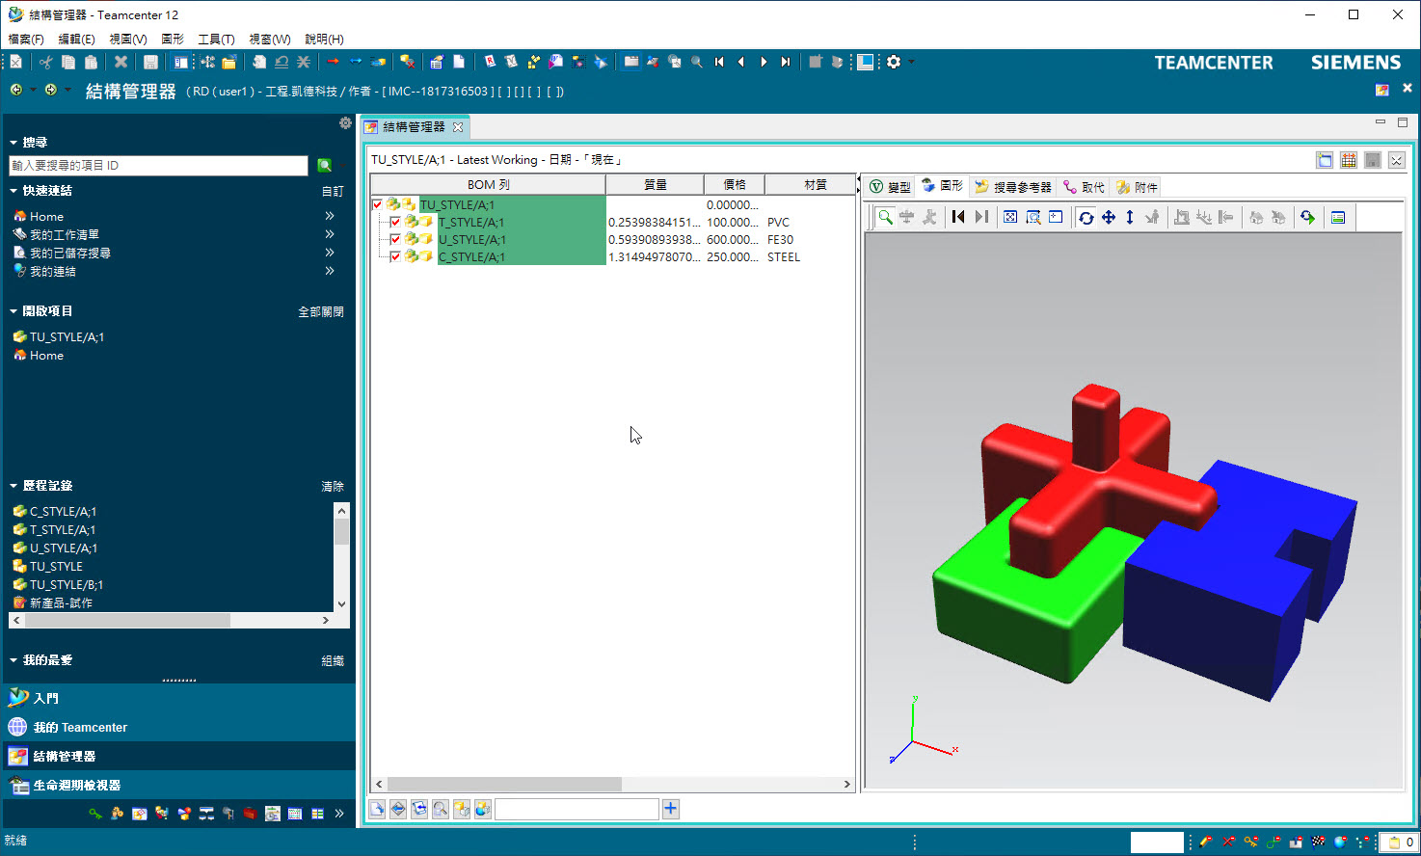Switch to the 變型 tab
This screenshot has height=856, width=1421.
[890, 187]
